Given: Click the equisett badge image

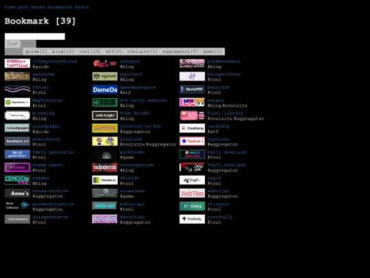Looking at the screenshot, I should 105,76.
